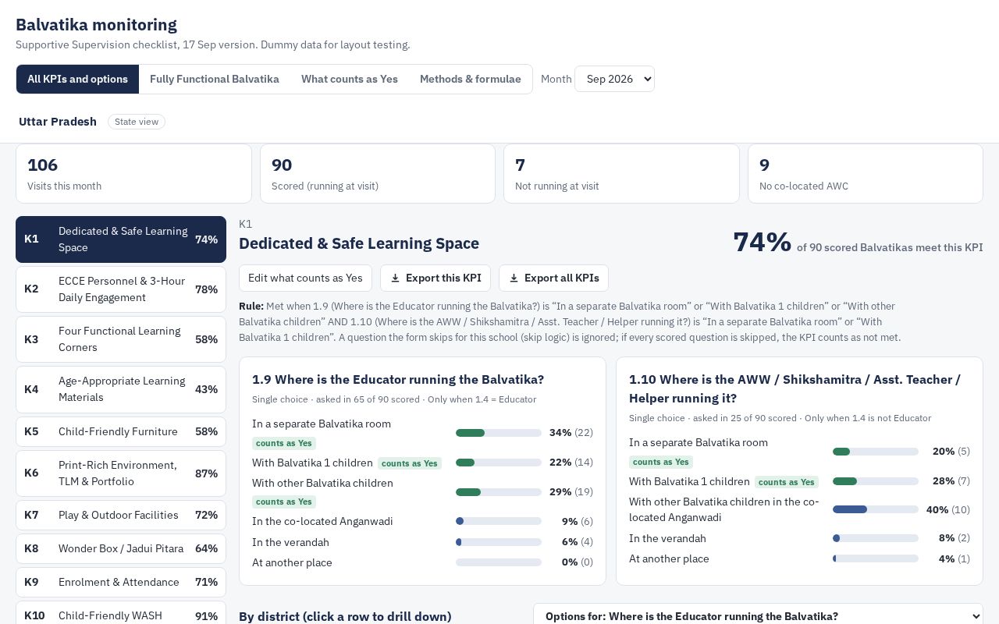Click the 34% bar for separate Balvatika room
999x624 pixels.
499,433
